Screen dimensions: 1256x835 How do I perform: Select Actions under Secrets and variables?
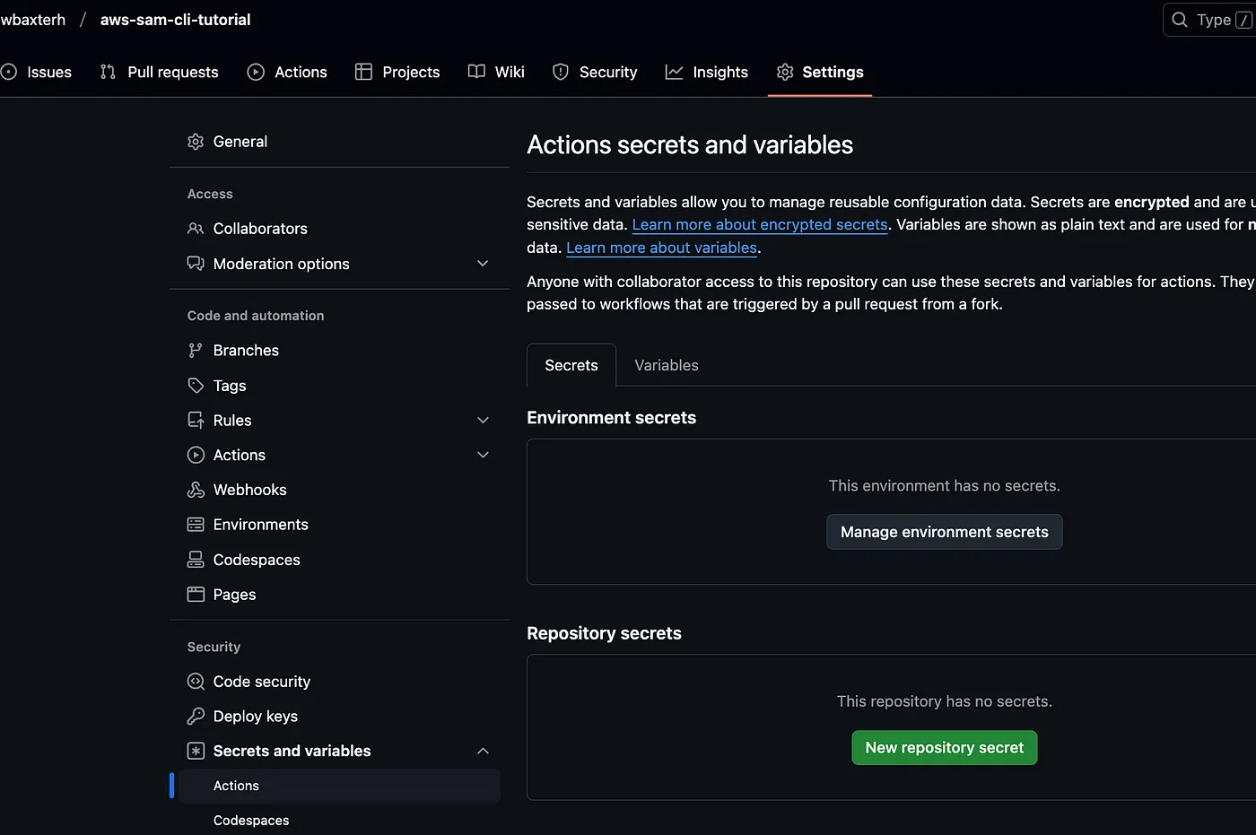click(x=339, y=786)
